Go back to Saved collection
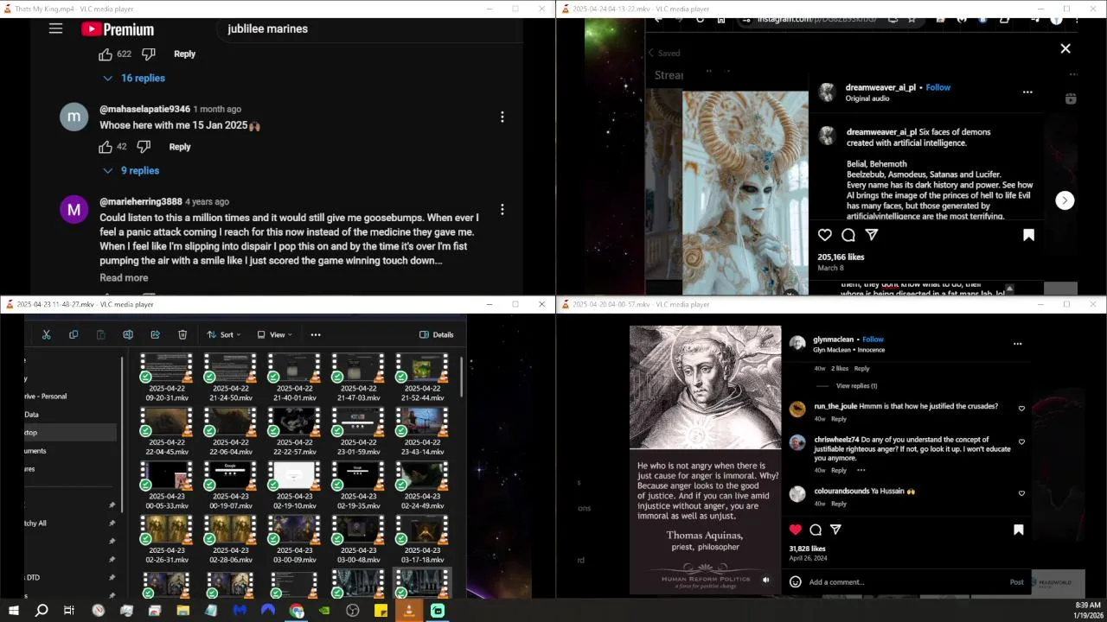The height and width of the screenshot is (622, 1107). pyautogui.click(x=664, y=53)
